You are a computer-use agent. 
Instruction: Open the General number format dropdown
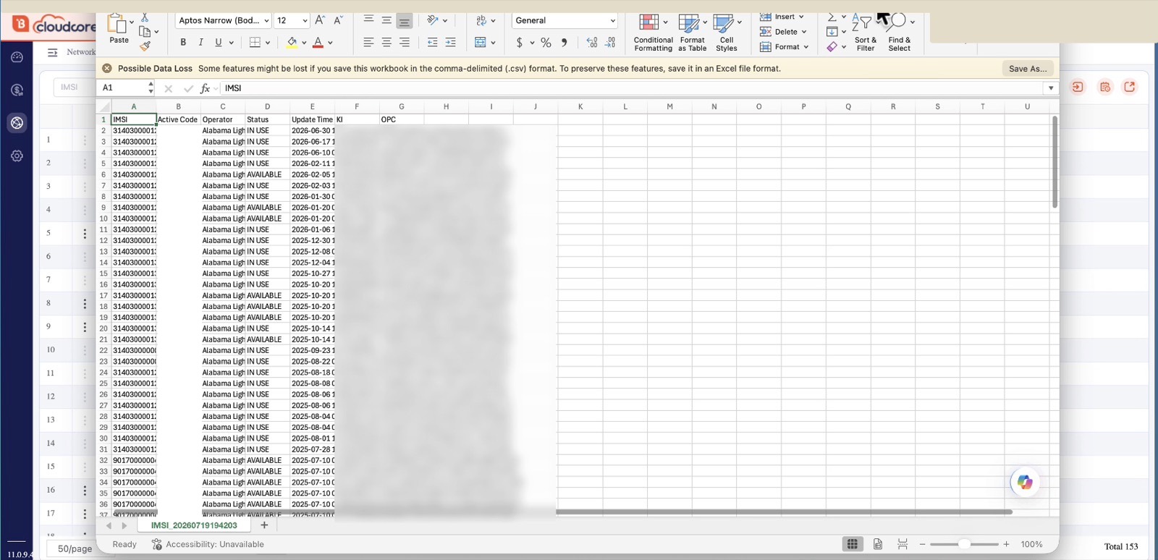click(x=565, y=20)
